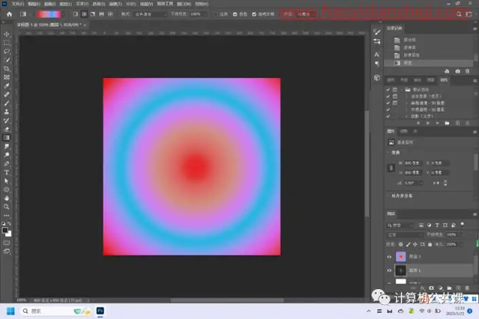Toggle checkmark for 默认动作 action set

click(x=388, y=90)
